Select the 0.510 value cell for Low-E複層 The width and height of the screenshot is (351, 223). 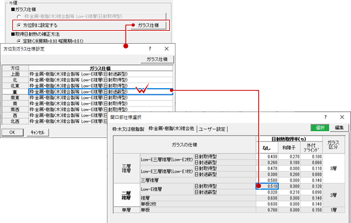pyautogui.click(x=267, y=186)
